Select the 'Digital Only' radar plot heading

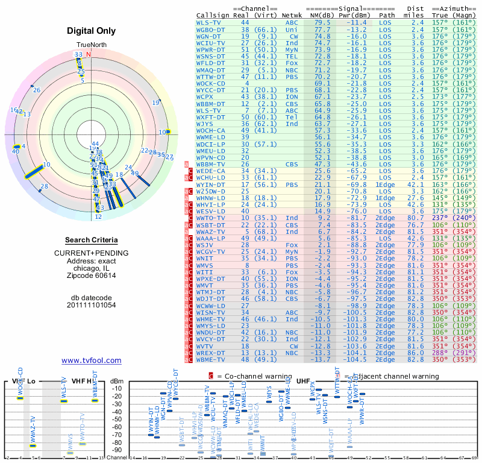click(x=92, y=31)
